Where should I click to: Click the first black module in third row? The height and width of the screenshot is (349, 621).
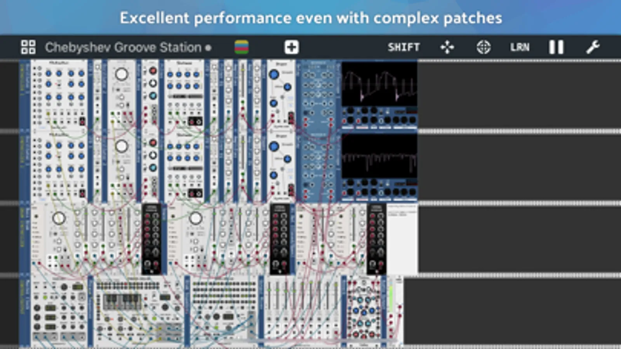point(151,239)
